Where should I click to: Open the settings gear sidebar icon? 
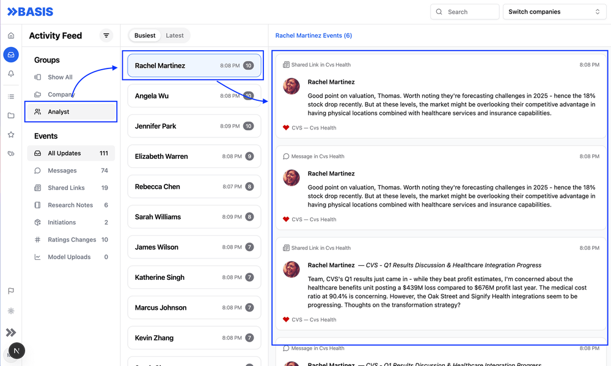click(11, 311)
